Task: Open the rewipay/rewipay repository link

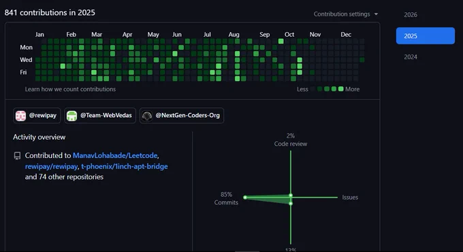Action: pos(51,166)
